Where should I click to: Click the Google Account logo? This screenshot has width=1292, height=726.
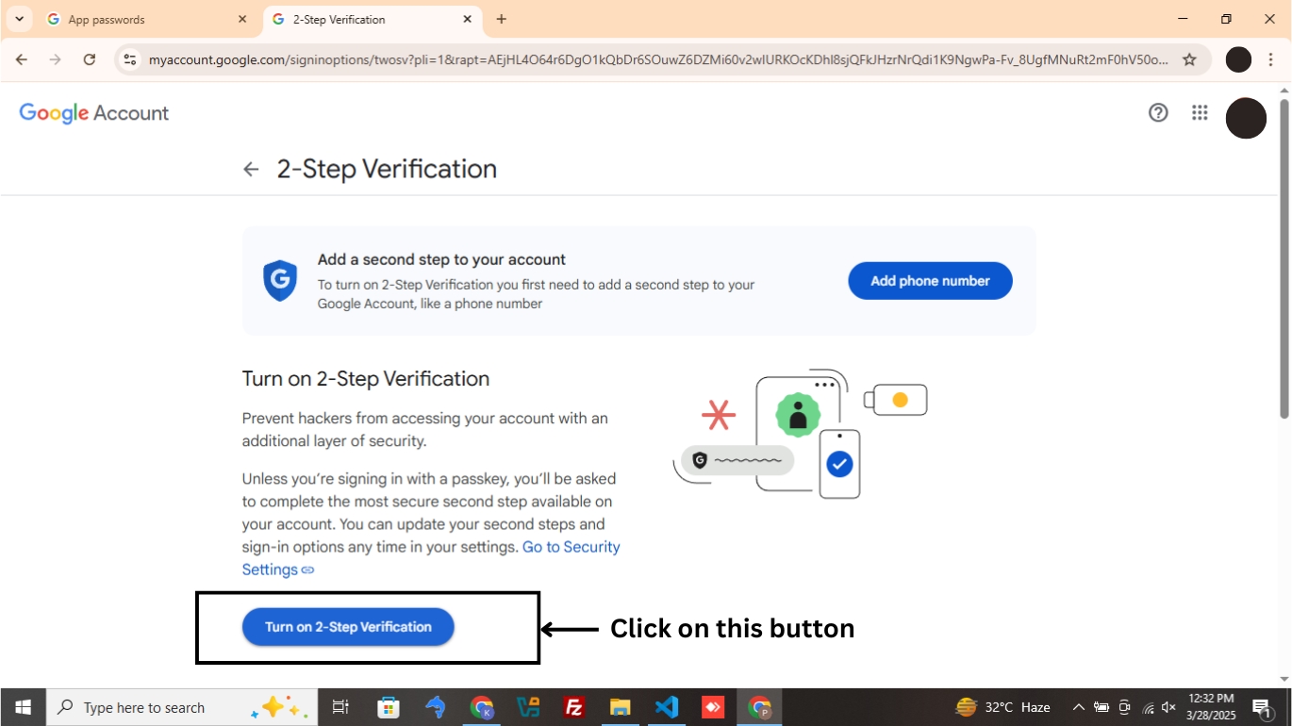point(94,113)
